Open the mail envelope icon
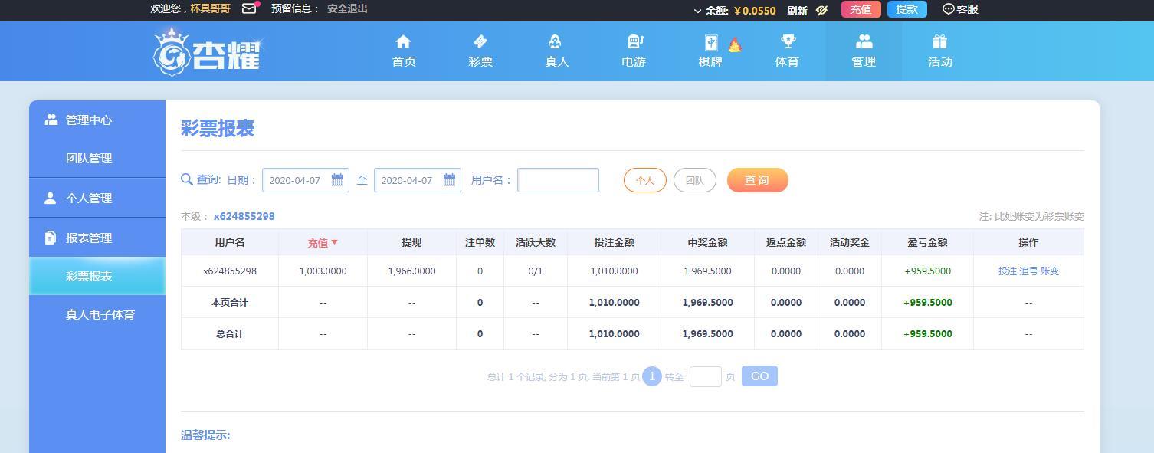The image size is (1154, 453). pos(249,8)
